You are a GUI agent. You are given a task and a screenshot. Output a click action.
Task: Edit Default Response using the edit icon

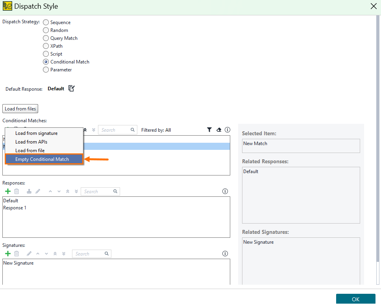(71, 88)
